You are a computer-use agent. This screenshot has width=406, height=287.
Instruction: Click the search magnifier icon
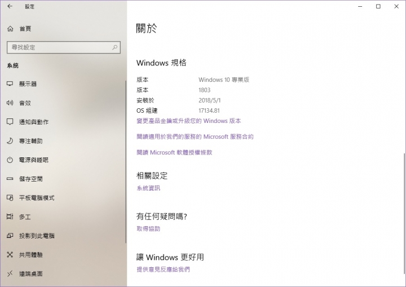click(114, 47)
